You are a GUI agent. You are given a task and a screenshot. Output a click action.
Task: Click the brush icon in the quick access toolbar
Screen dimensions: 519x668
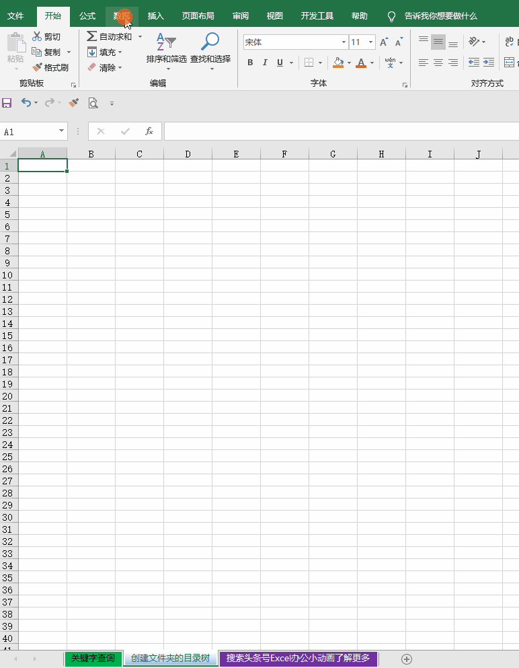click(74, 103)
